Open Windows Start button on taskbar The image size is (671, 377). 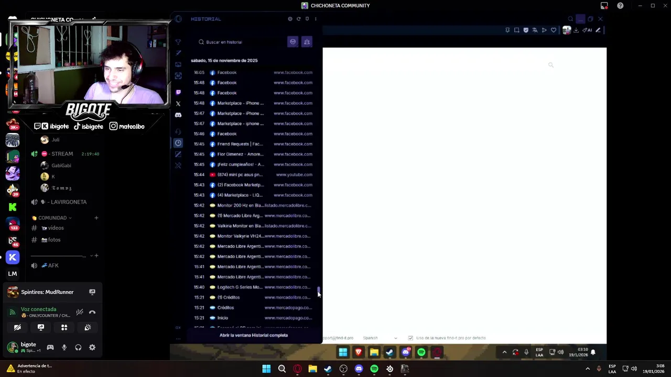pyautogui.click(x=266, y=369)
